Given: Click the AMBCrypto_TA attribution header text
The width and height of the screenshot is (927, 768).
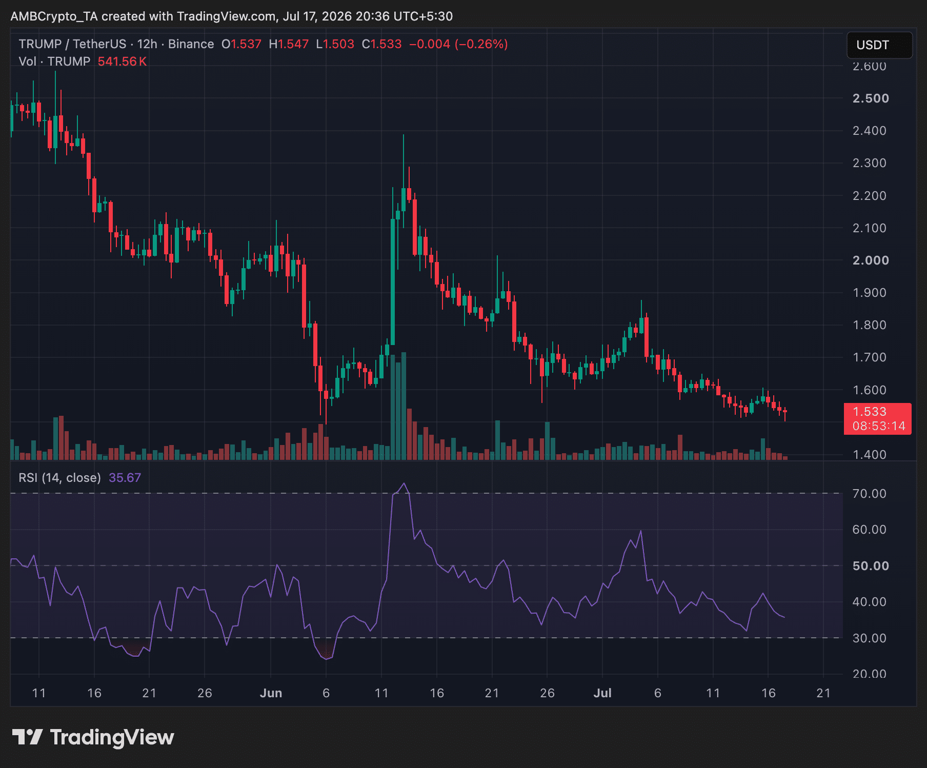Looking at the screenshot, I should [x=232, y=16].
